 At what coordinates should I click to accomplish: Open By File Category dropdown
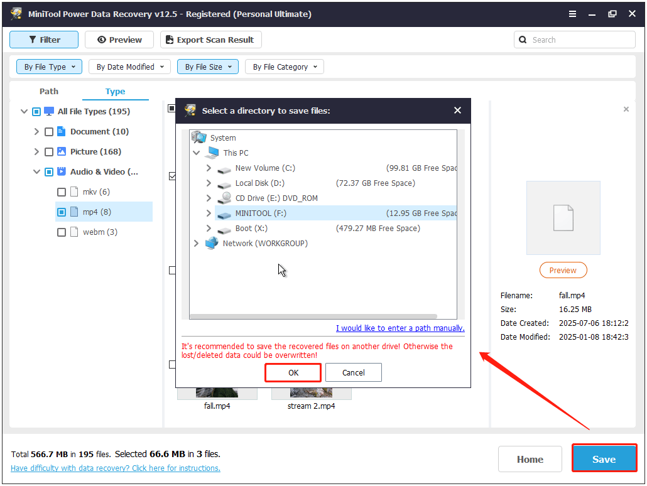285,67
